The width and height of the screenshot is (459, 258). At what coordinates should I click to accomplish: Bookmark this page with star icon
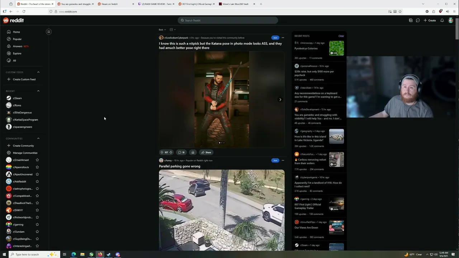click(400, 11)
